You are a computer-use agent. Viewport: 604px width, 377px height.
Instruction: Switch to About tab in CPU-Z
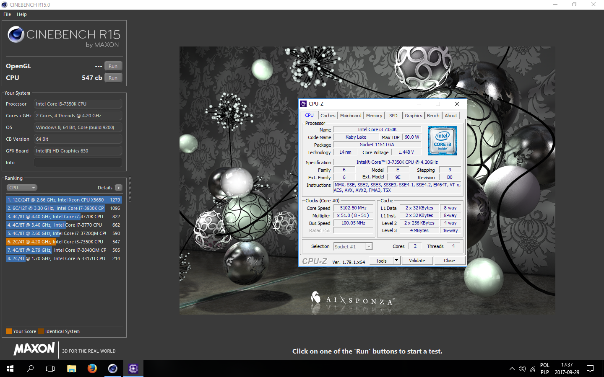pyautogui.click(x=451, y=116)
